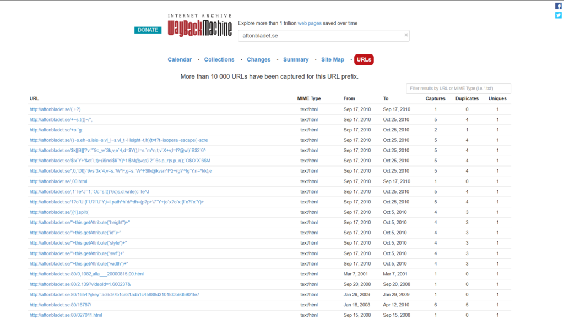
Task: Sort by Duplicates column header
Action: [467, 98]
